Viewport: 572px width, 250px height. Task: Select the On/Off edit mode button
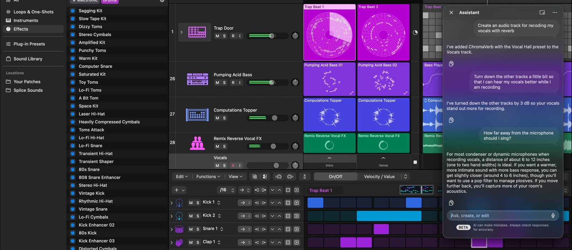335,176
